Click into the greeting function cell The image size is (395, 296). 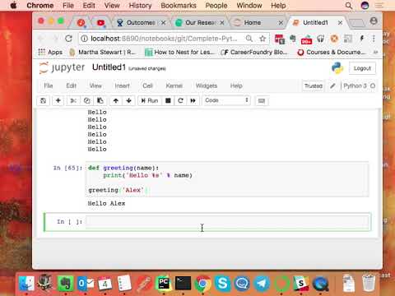coord(227,179)
